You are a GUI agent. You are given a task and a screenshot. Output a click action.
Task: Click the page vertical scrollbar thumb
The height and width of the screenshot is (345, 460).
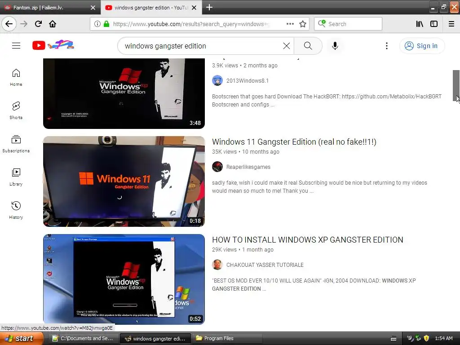tap(456, 85)
